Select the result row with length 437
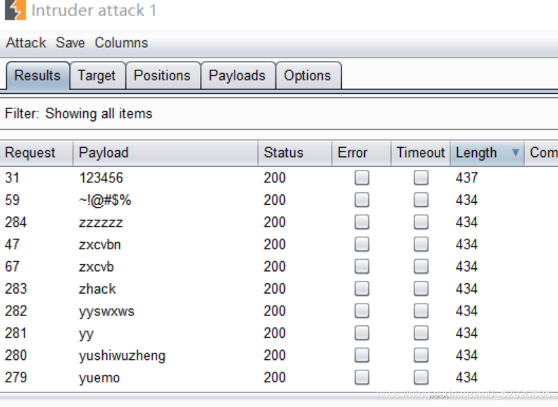558x407 pixels. pyautogui.click(x=279, y=177)
